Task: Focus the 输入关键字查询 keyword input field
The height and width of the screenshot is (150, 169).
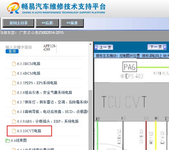Action: point(19,47)
